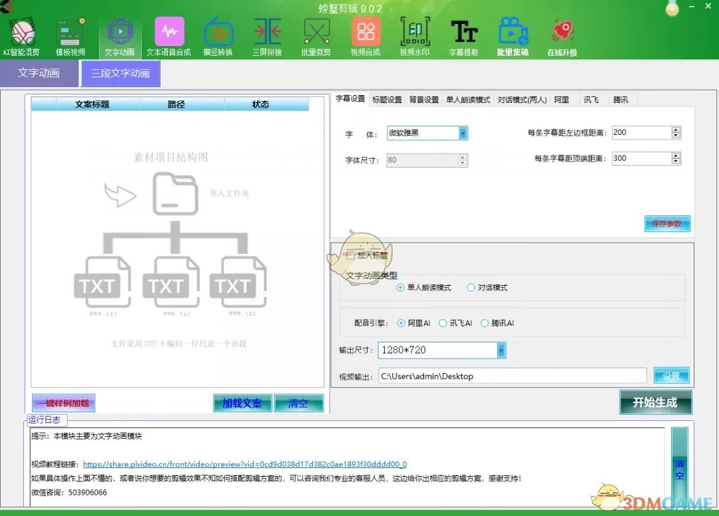Open the 模板视频 module
This screenshot has height=516, width=719.
click(x=70, y=33)
